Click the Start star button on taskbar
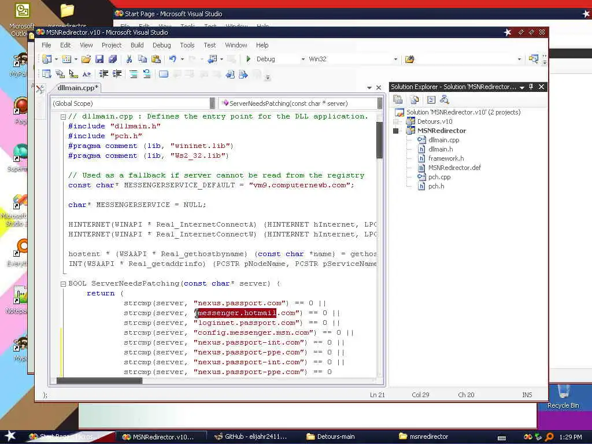 coord(10,436)
